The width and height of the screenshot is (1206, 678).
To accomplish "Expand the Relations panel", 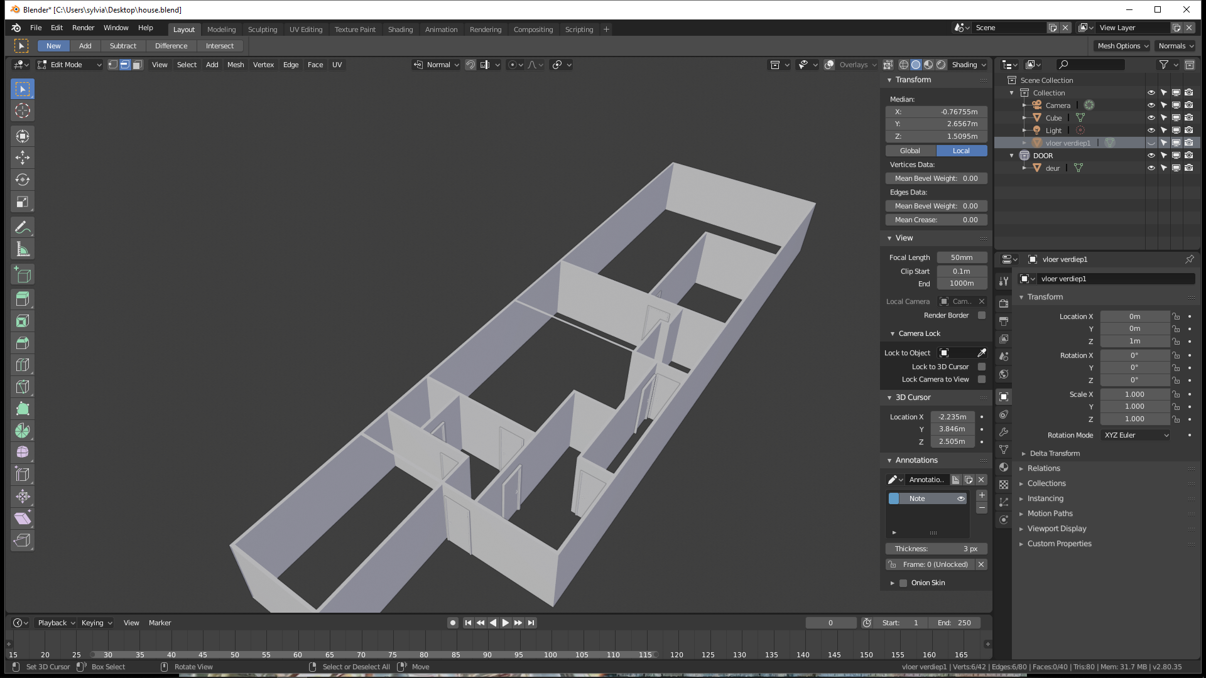I will (x=1043, y=468).
